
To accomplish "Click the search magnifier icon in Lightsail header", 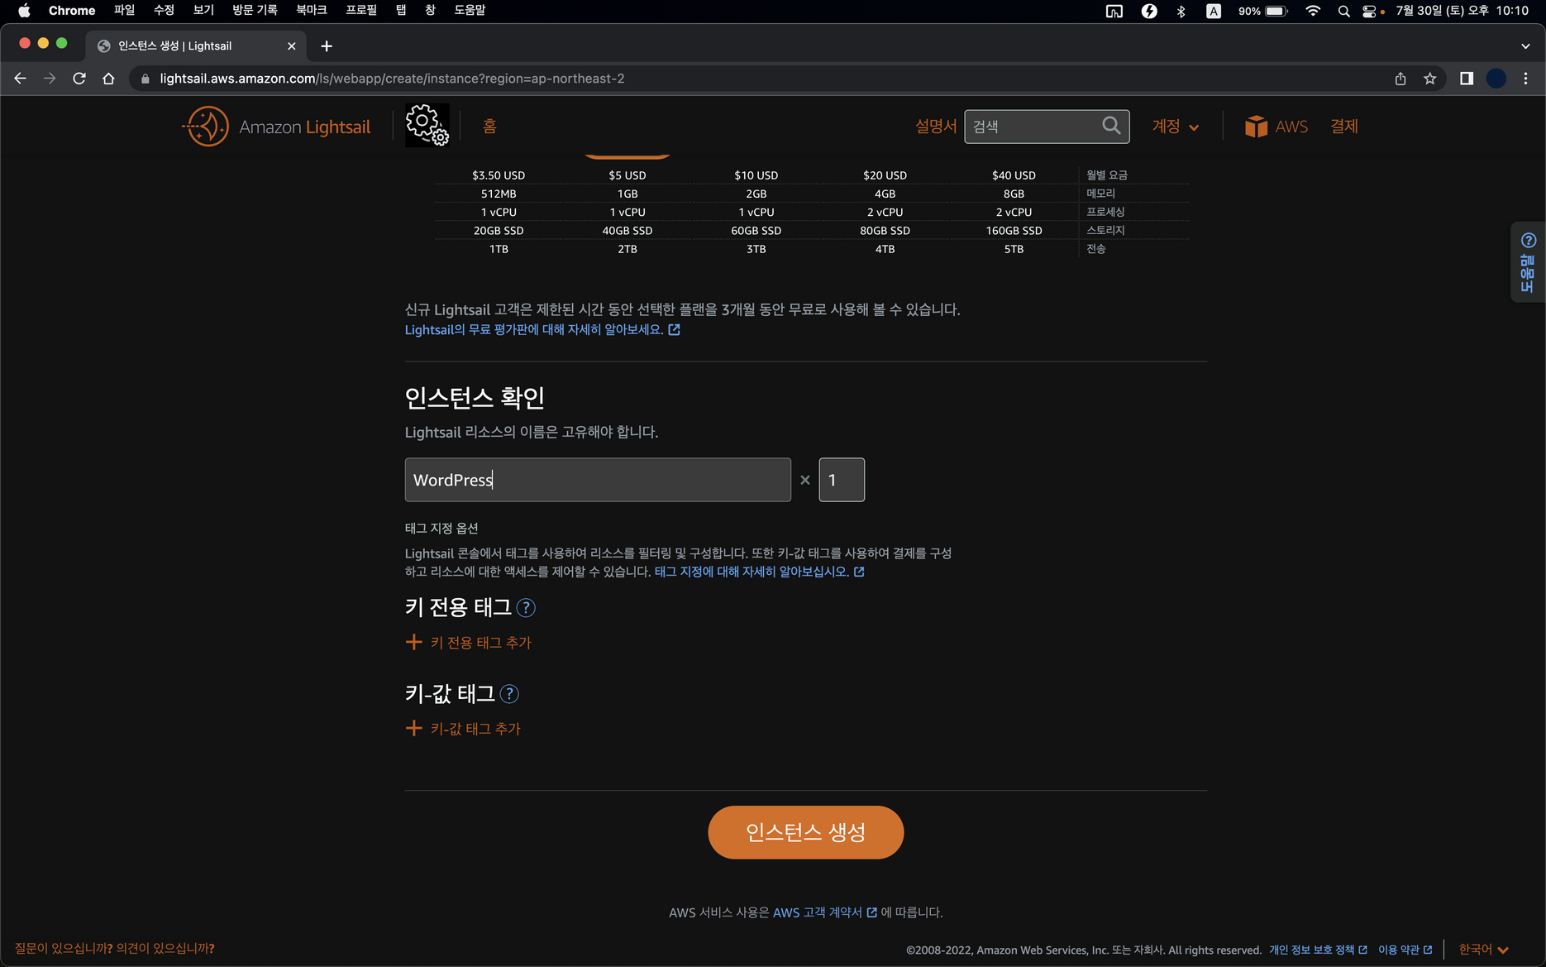I will coord(1111,126).
